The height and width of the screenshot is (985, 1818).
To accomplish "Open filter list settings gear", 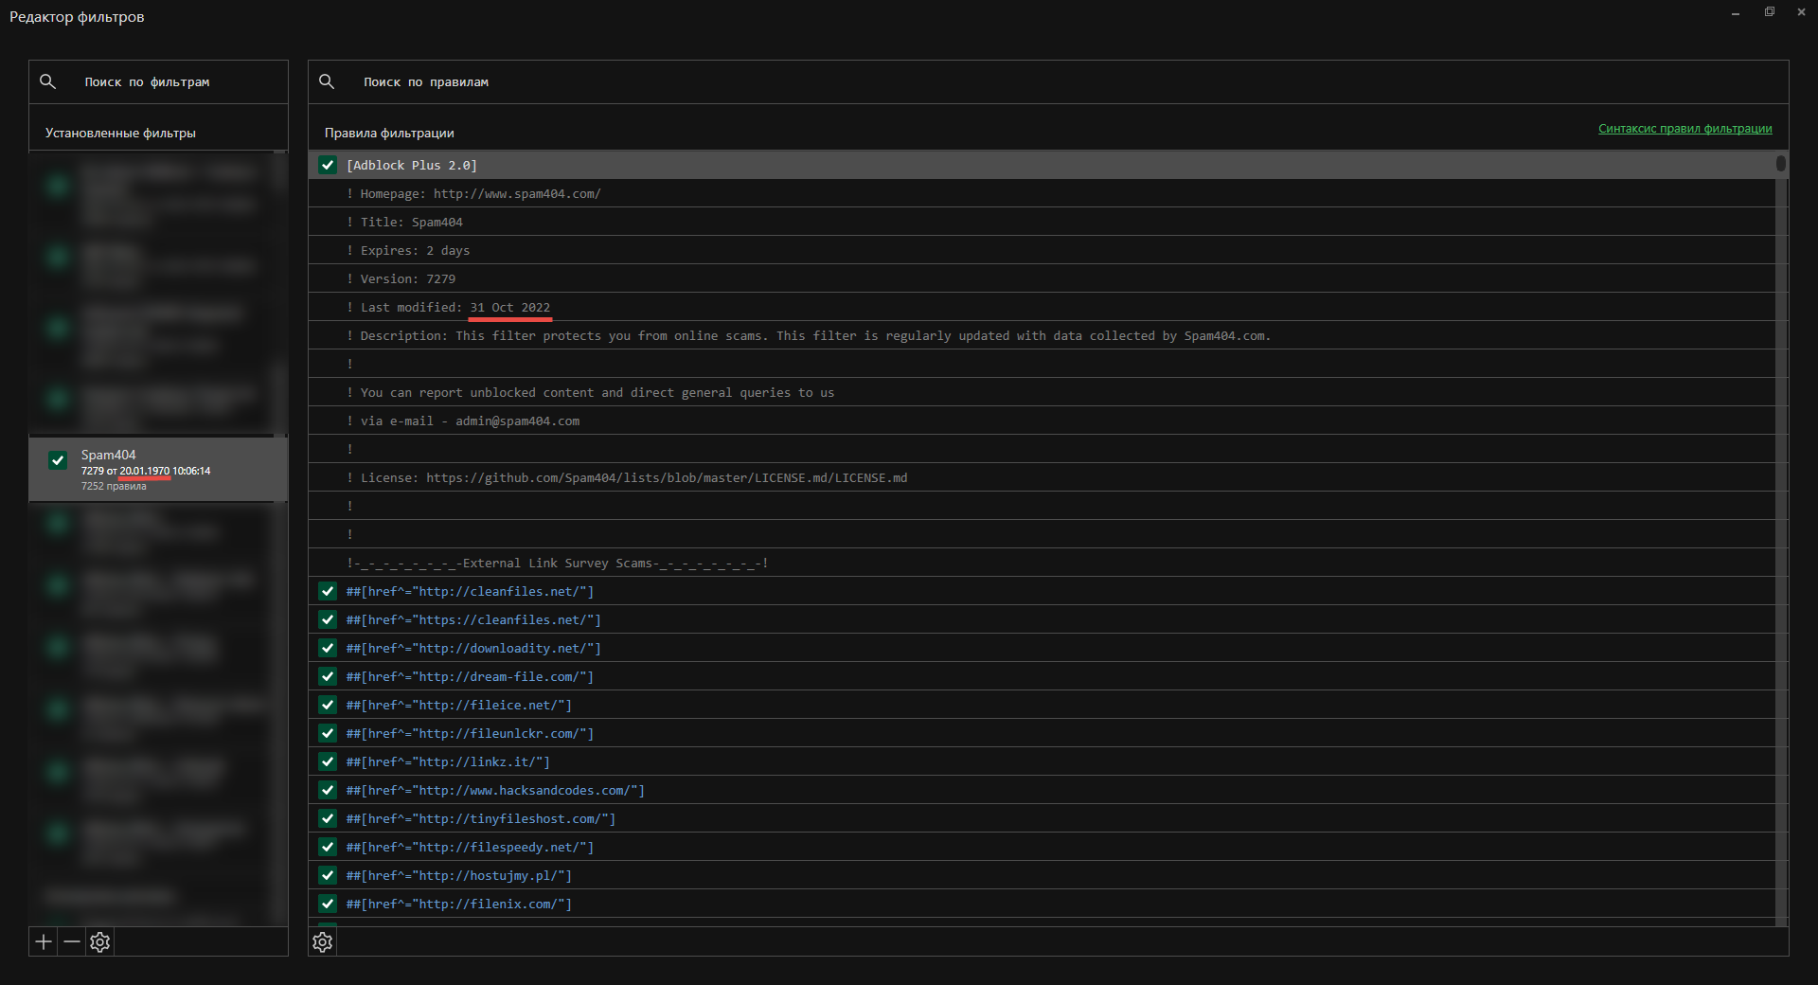I will point(100,941).
